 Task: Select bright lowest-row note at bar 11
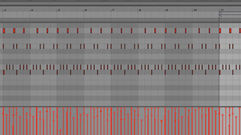[x=220, y=72]
